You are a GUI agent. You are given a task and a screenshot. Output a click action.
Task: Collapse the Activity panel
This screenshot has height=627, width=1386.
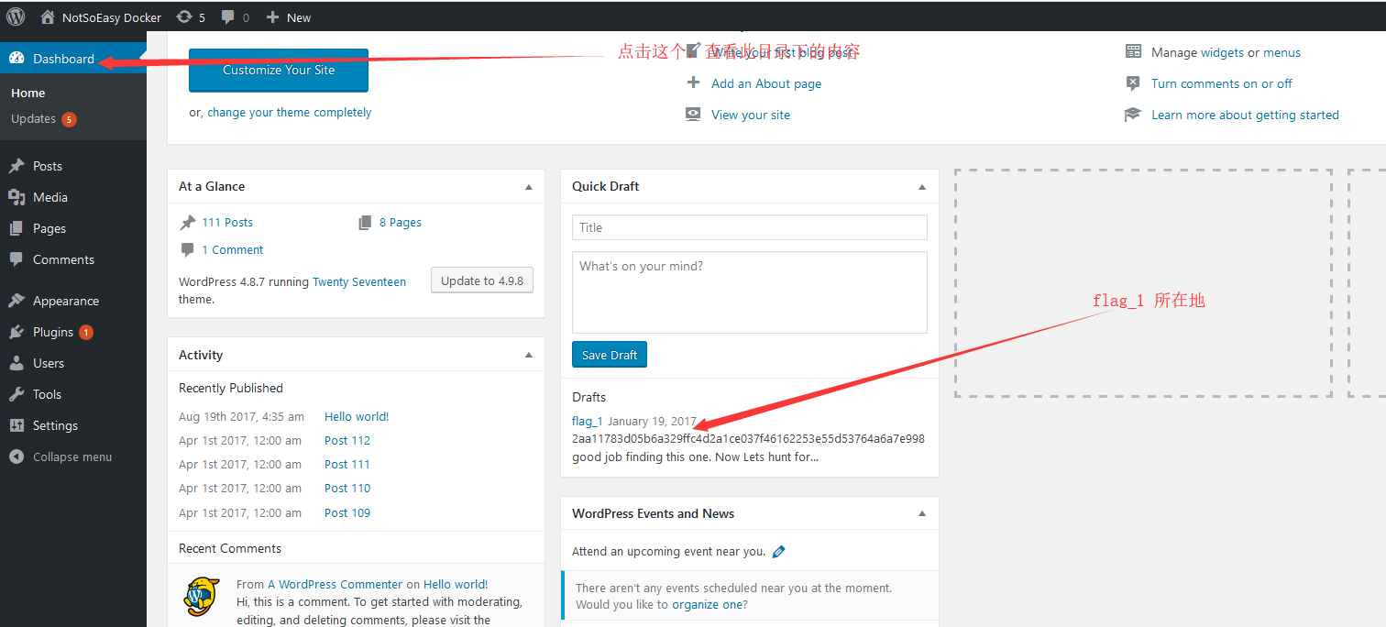coord(529,355)
